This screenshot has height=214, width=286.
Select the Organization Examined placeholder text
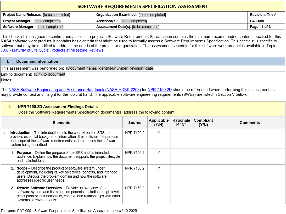tap(152, 15)
